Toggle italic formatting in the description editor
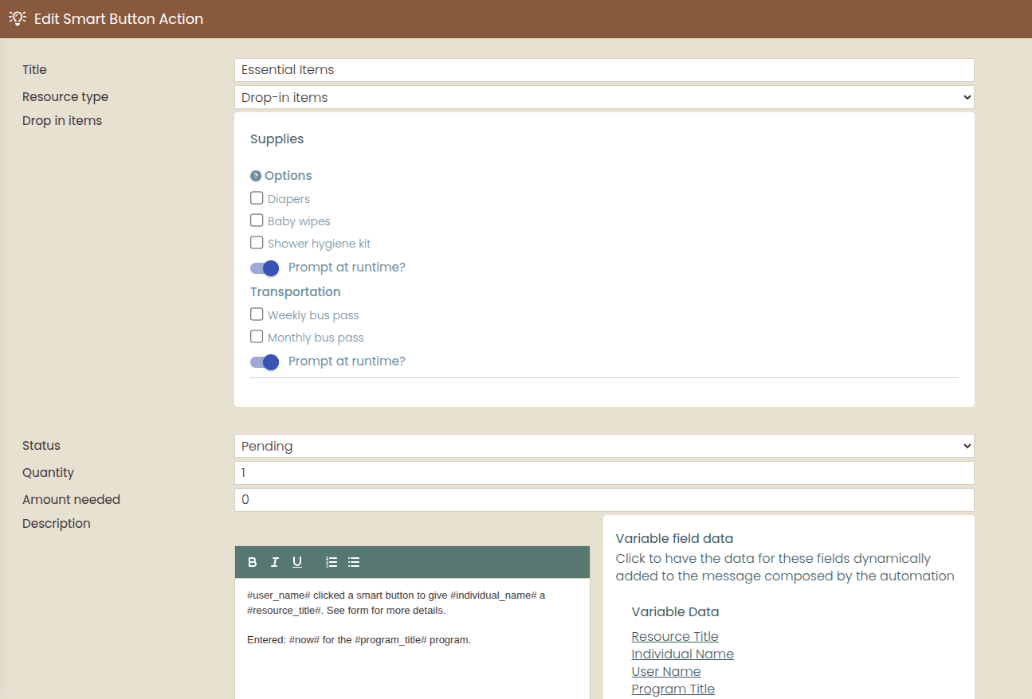Image resolution: width=1032 pixels, height=699 pixels. pos(275,562)
